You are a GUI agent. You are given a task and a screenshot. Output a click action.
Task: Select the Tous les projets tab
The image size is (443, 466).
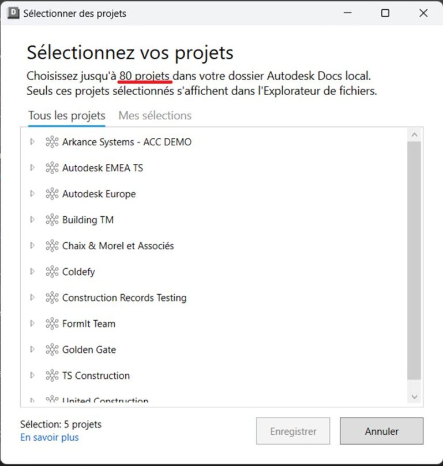(66, 115)
